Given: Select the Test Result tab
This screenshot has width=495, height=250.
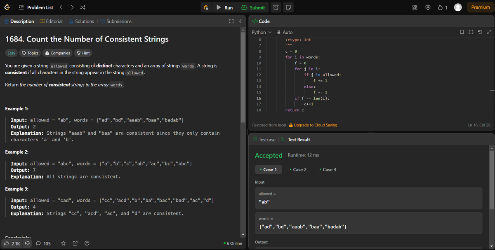Looking at the screenshot, I should point(295,140).
